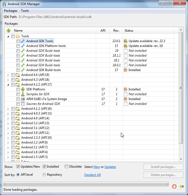Click the not-installed status icon for Samples for SDK
Image resolution: width=188 pixels, height=195 pixels.
tap(126, 94)
